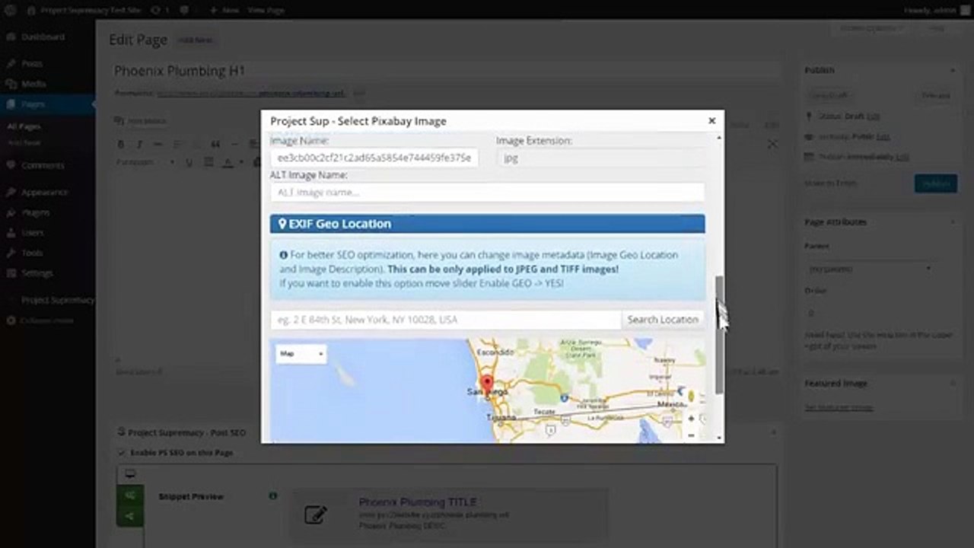Click the distraction-free fullscreen editor icon
The image size is (974, 548).
pos(772,144)
